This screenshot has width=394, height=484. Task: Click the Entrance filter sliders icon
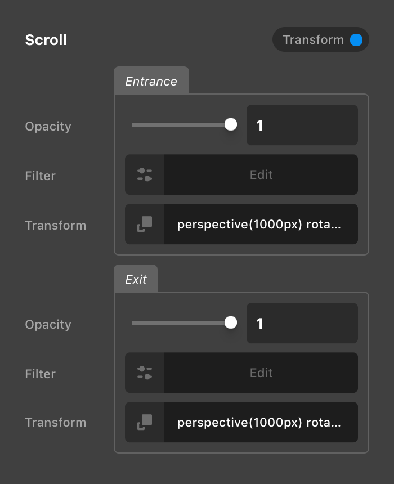tap(145, 174)
